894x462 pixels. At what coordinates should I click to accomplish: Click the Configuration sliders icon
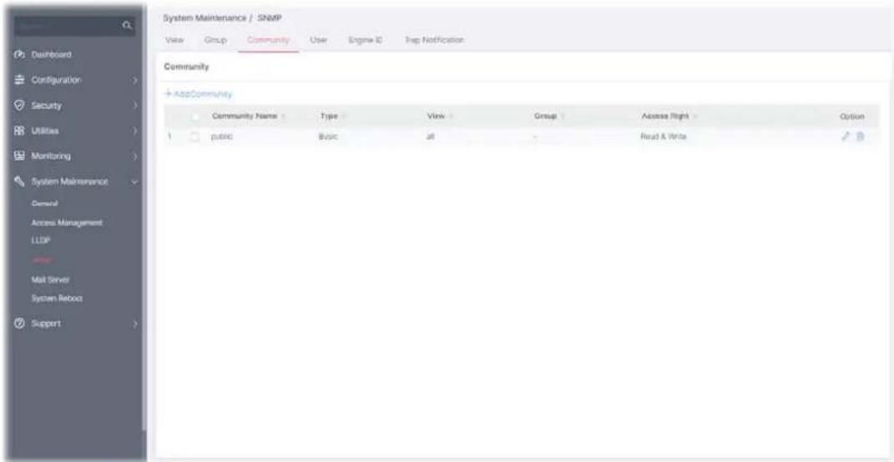click(x=18, y=80)
